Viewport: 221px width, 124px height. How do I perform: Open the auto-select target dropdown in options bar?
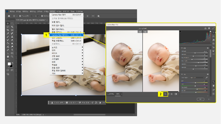click(35, 16)
